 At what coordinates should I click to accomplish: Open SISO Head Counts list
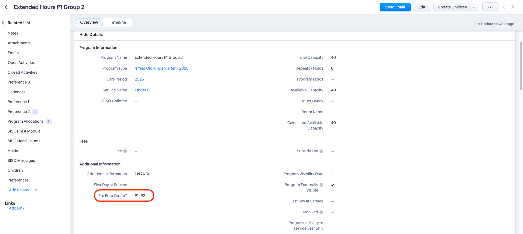click(24, 141)
